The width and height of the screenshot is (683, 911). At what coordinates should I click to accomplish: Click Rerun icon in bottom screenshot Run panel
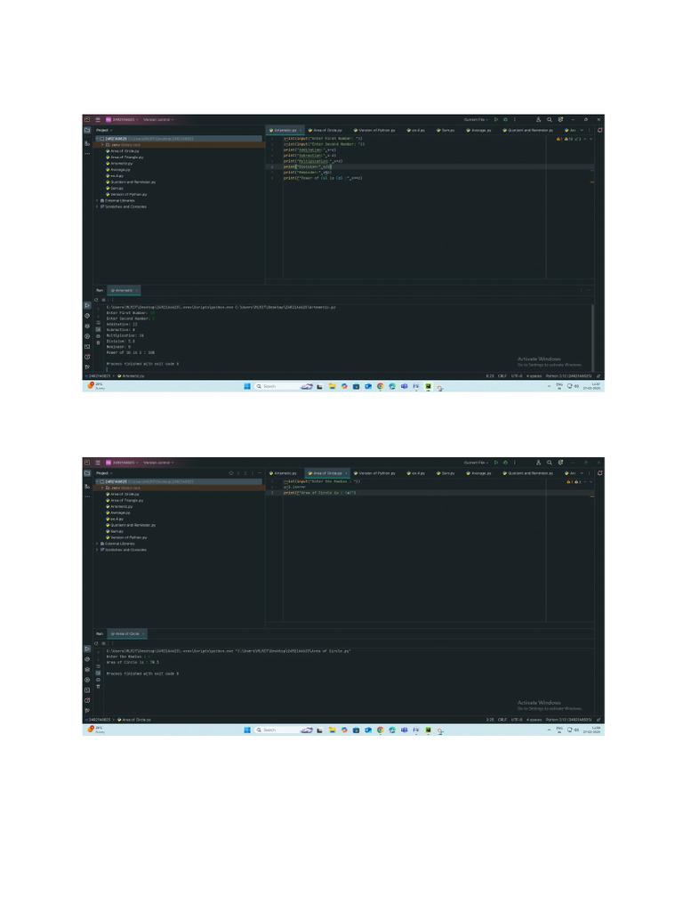(x=96, y=643)
